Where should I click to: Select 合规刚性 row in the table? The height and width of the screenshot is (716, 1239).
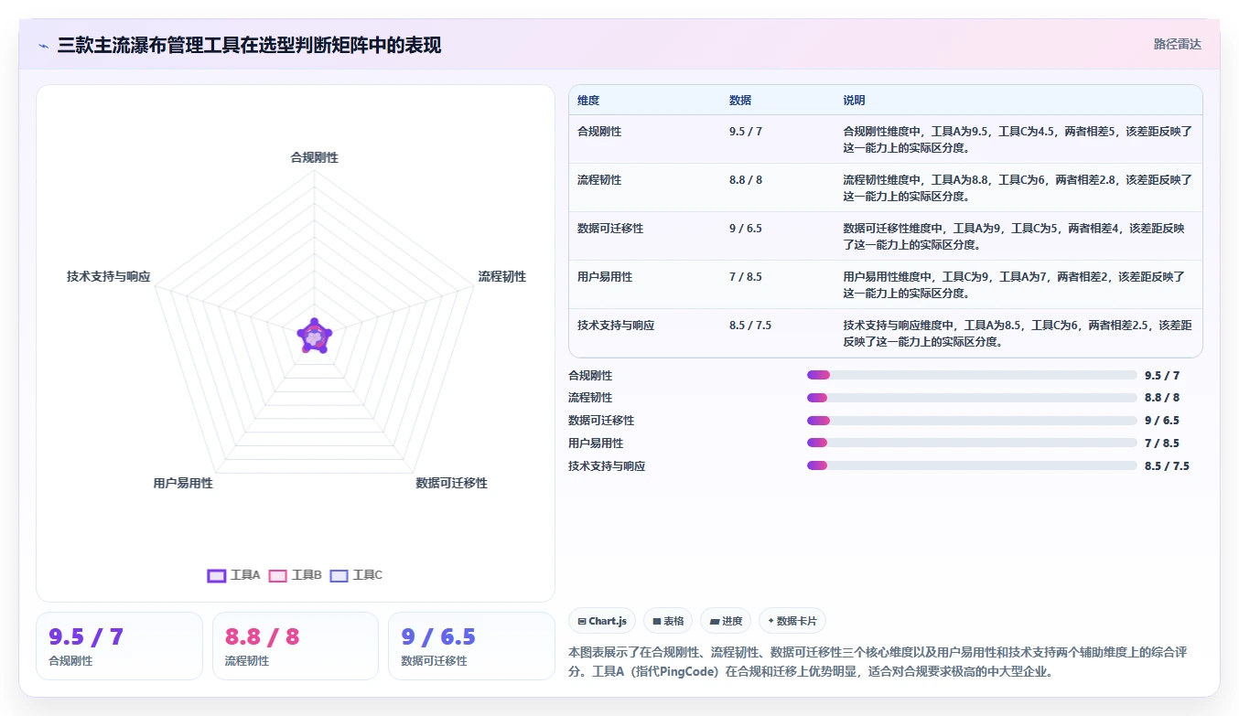(885, 139)
